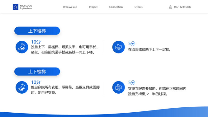Click the upper 上下楼梯 blue pill button
The width and height of the screenshot is (208, 117).
click(37, 31)
